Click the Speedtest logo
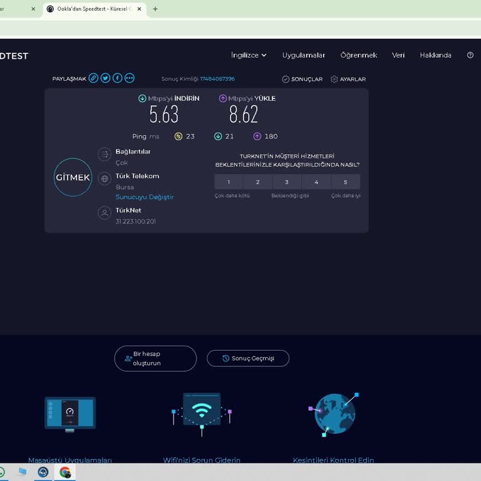Image resolution: width=481 pixels, height=481 pixels. (14, 56)
